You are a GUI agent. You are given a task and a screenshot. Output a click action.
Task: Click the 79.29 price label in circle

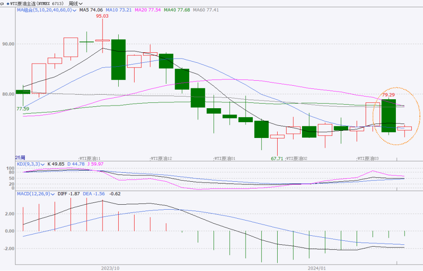(389, 95)
